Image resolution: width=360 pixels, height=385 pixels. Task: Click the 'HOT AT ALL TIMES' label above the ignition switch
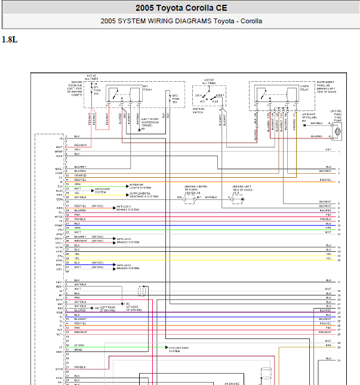tap(209, 82)
